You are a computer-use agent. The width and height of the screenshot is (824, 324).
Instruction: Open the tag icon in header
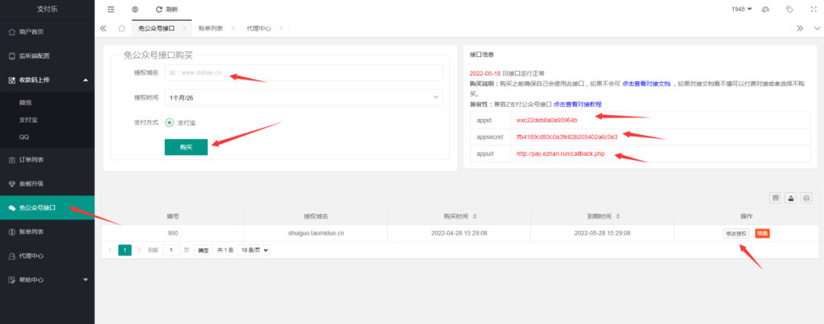coord(789,9)
